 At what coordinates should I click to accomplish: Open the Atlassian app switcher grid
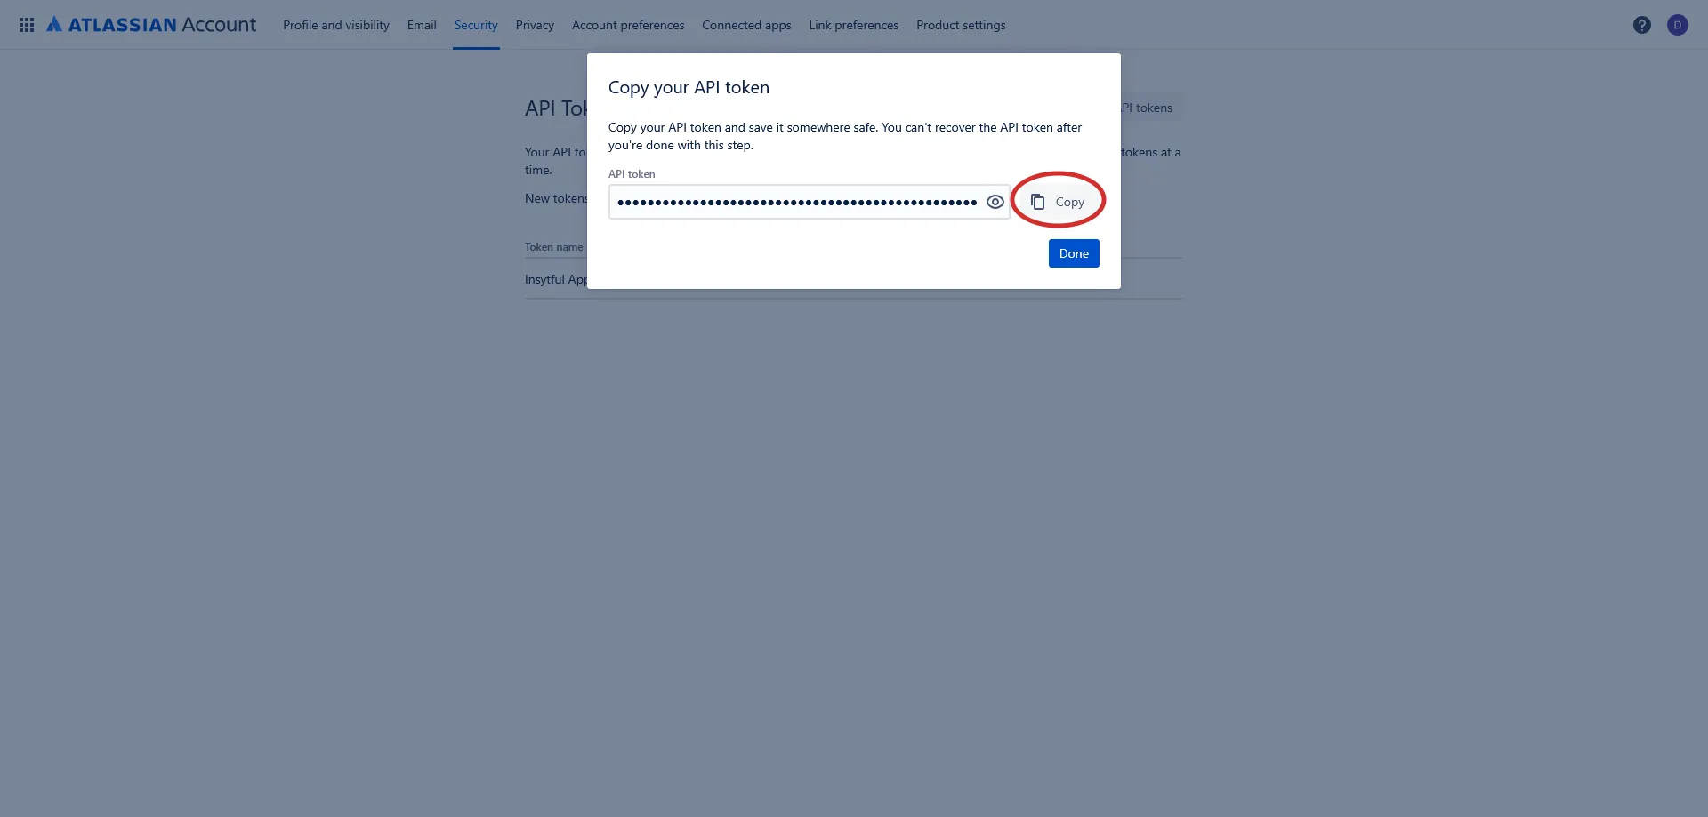[x=27, y=25]
